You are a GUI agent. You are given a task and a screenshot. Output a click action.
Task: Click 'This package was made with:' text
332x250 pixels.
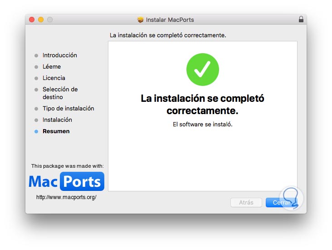(67, 166)
